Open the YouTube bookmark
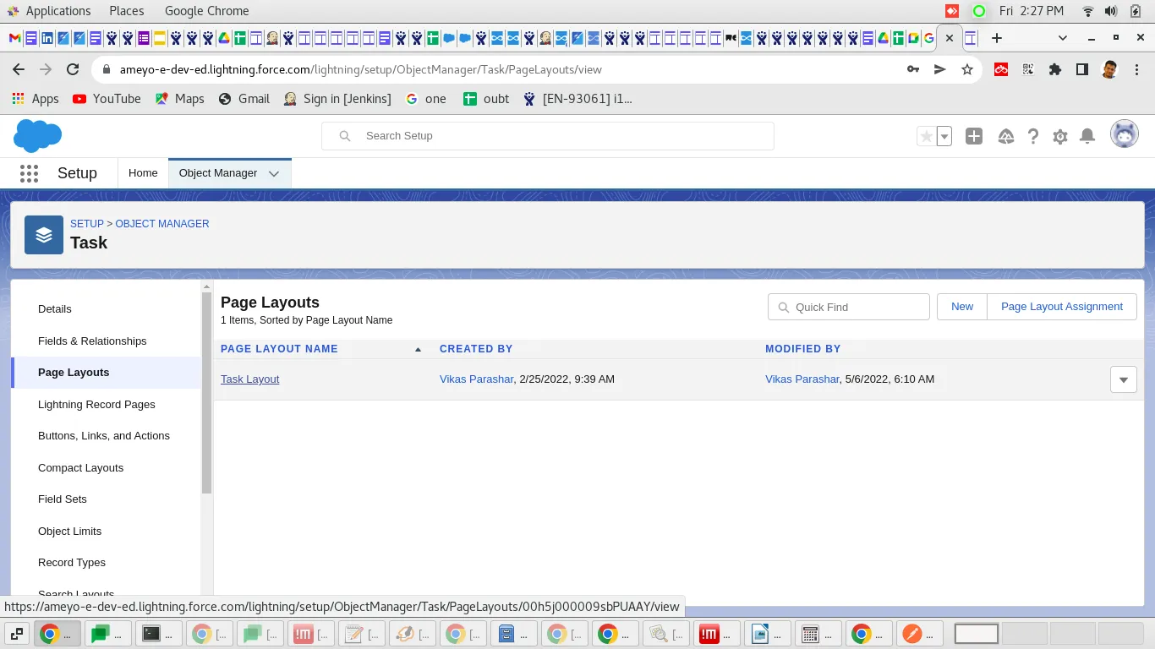Viewport: 1155px width, 649px height. pos(107,99)
